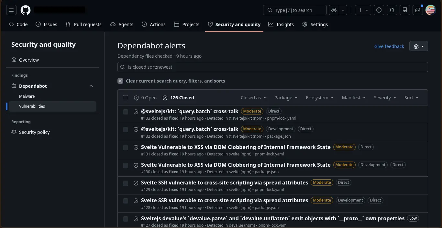Open the repositories icon in the header
The image size is (442, 228).
tap(405, 10)
